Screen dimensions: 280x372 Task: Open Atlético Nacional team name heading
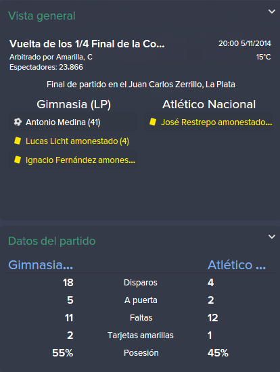[209, 104]
